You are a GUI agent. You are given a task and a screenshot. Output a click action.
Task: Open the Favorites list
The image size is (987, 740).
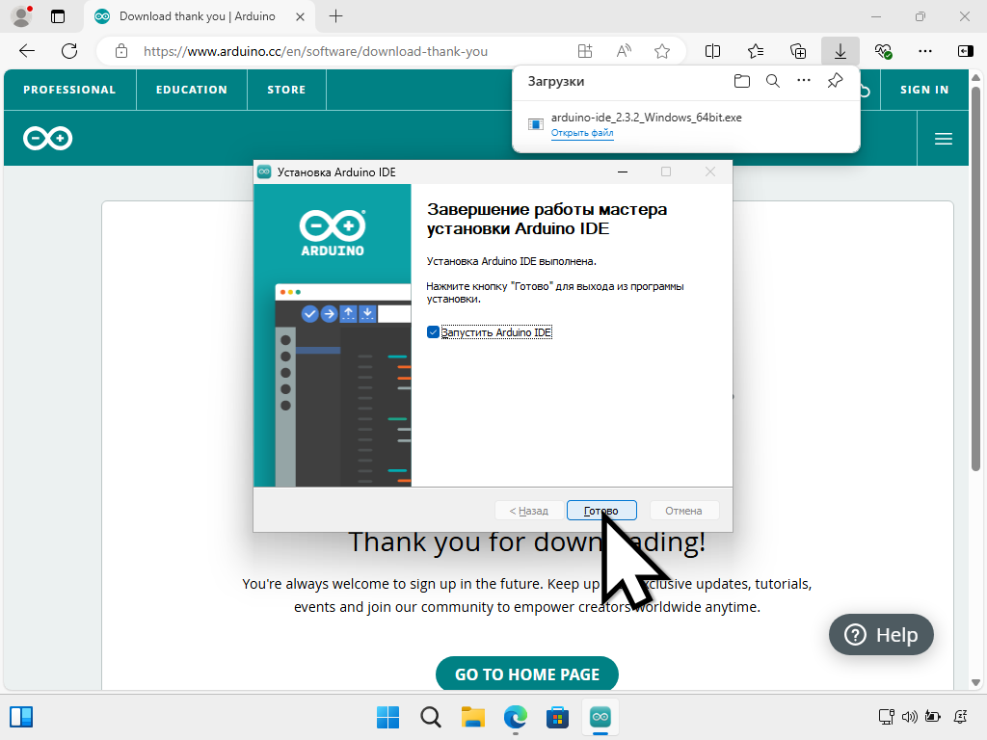756,51
